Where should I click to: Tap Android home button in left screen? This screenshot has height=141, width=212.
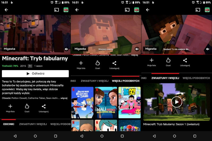pyautogui.click(x=35, y=136)
